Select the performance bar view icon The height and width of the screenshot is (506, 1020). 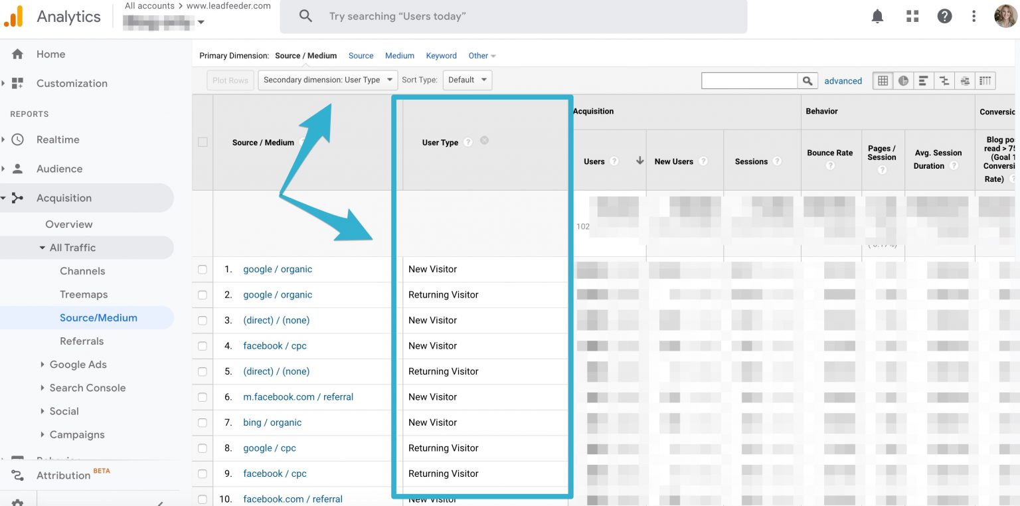(923, 80)
